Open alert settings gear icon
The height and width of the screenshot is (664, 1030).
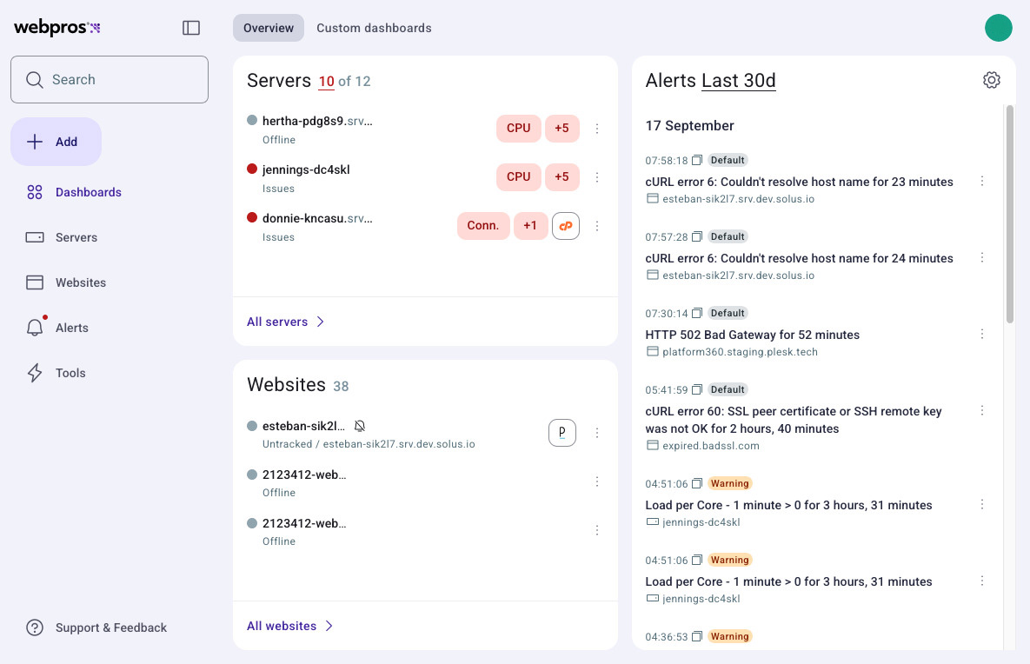pyautogui.click(x=991, y=80)
